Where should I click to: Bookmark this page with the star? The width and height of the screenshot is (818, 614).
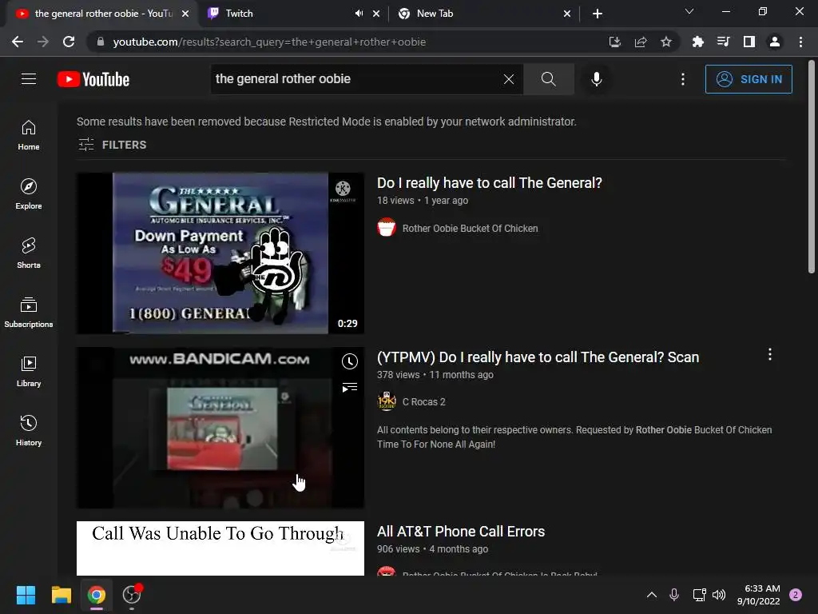click(666, 42)
